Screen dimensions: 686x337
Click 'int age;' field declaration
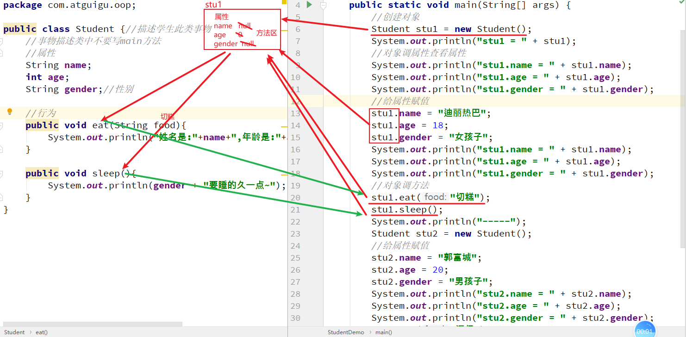(x=48, y=77)
